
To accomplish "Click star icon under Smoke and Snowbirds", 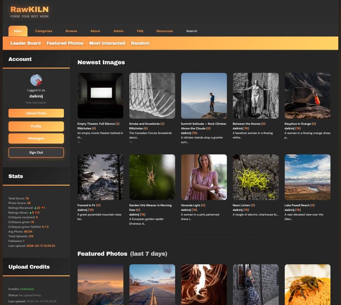I will coord(131,142).
